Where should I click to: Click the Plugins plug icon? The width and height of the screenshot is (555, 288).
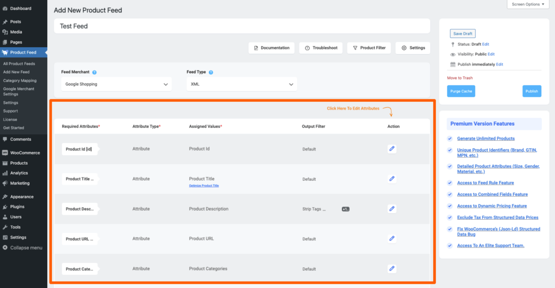coord(5,207)
